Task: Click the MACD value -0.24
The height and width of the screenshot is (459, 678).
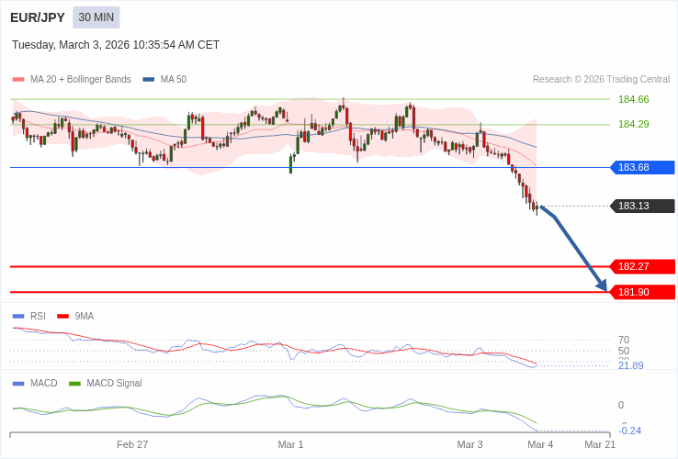Action: point(630,431)
